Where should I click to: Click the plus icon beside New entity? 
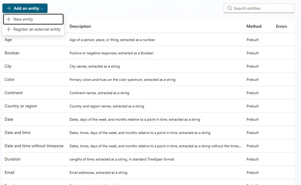[x=9, y=19]
